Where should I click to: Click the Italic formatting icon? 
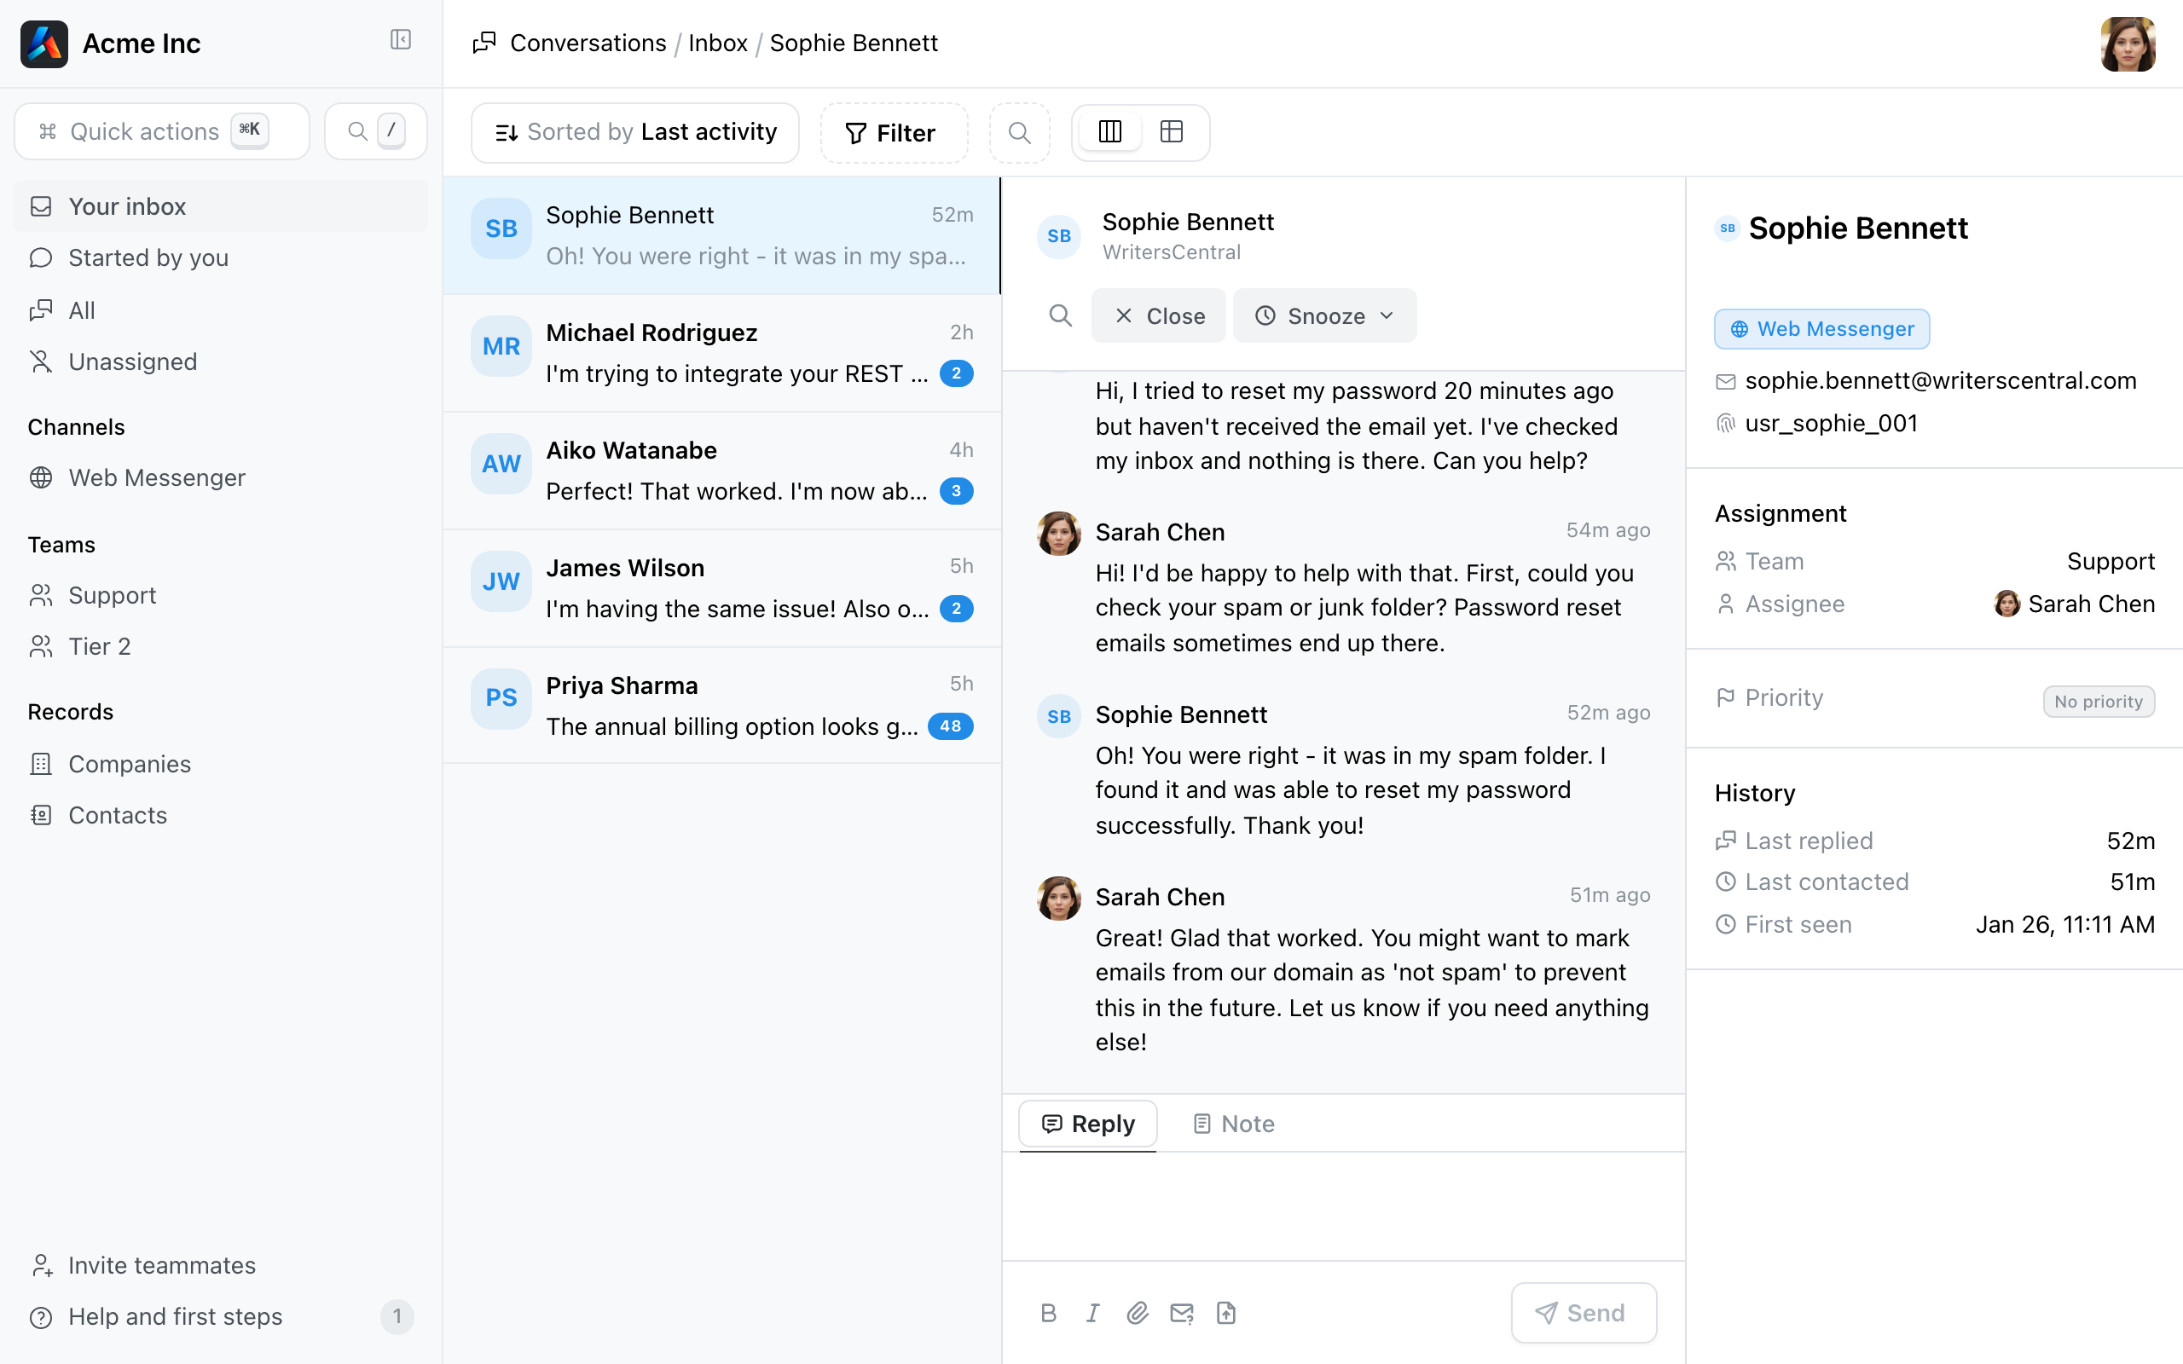tap(1092, 1313)
